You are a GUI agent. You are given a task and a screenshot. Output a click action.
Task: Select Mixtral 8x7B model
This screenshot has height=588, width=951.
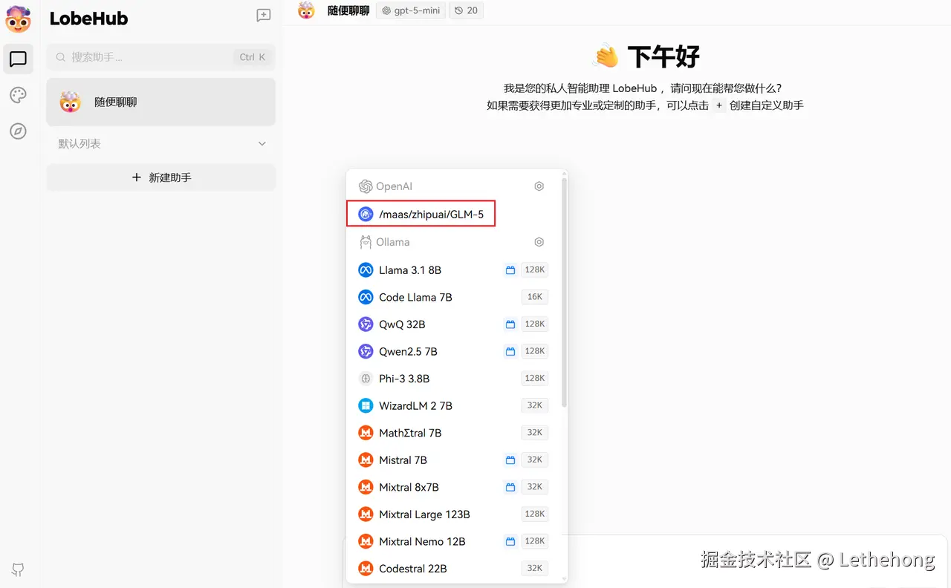click(x=453, y=487)
